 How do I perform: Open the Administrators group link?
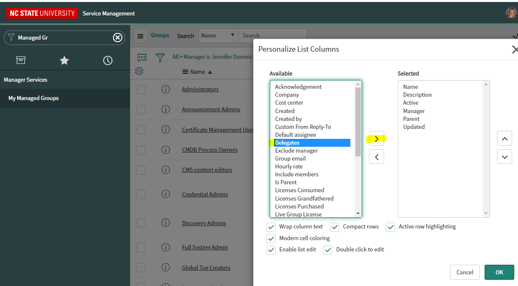tap(200, 89)
